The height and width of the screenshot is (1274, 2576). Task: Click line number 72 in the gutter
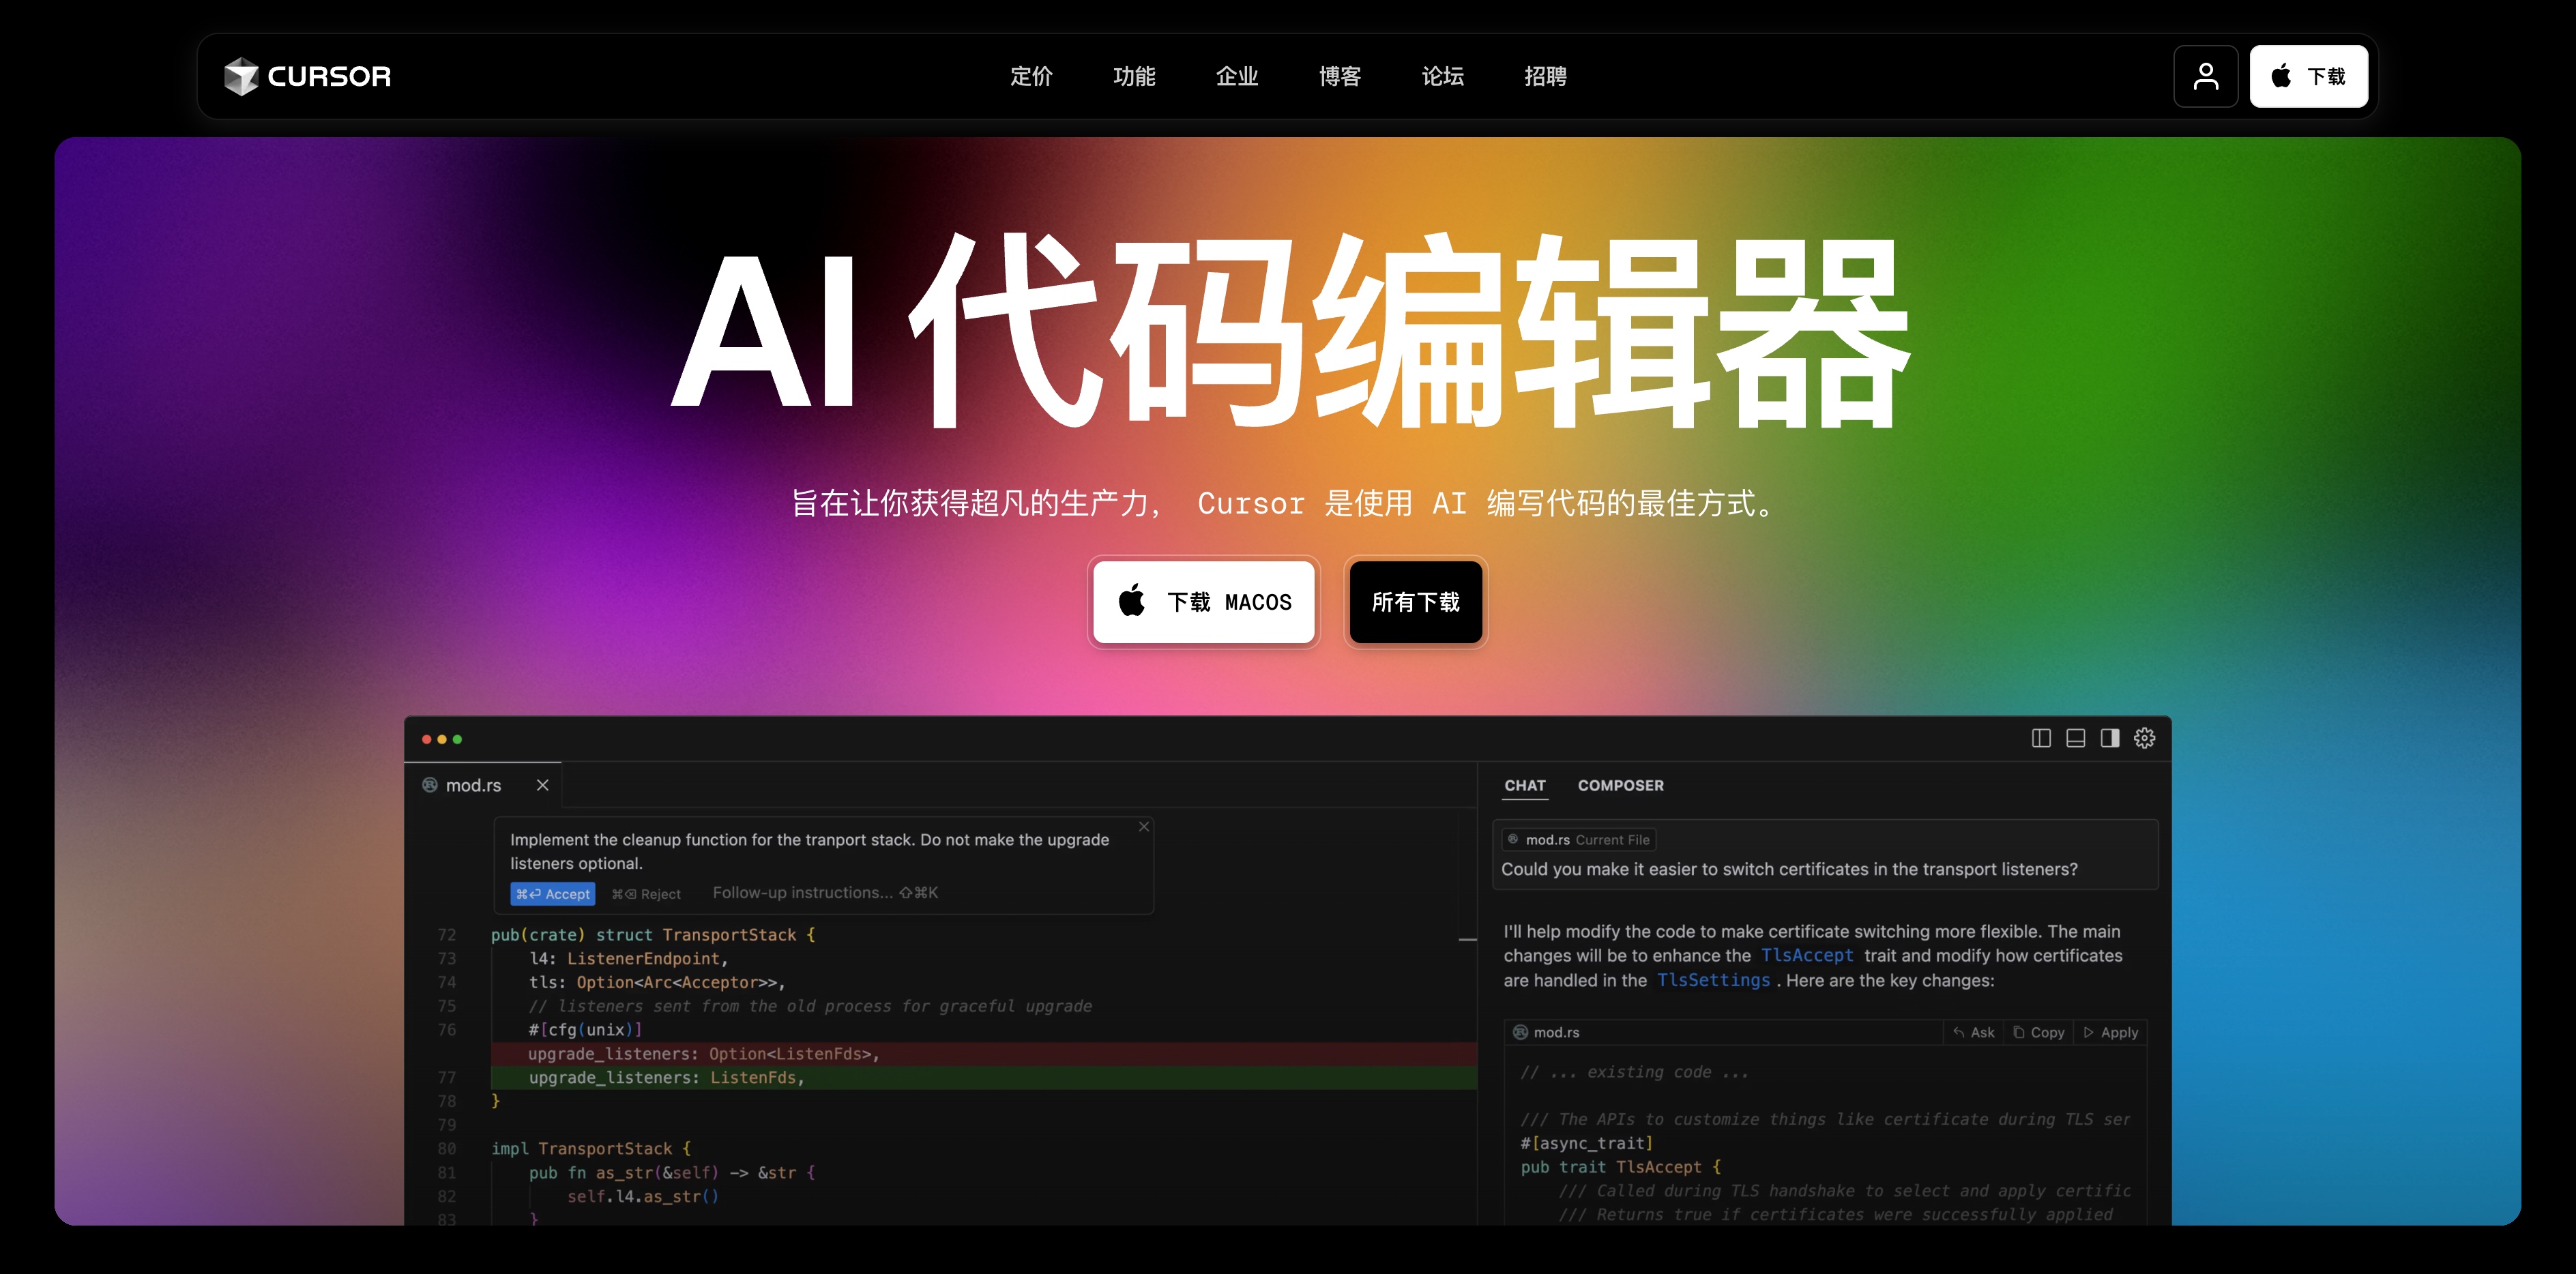[446, 935]
